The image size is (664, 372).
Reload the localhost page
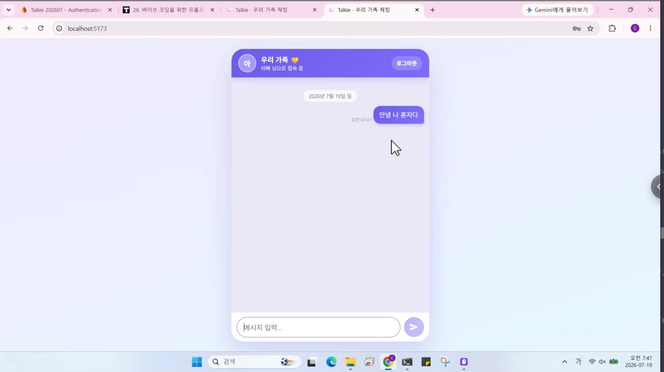[x=41, y=28]
